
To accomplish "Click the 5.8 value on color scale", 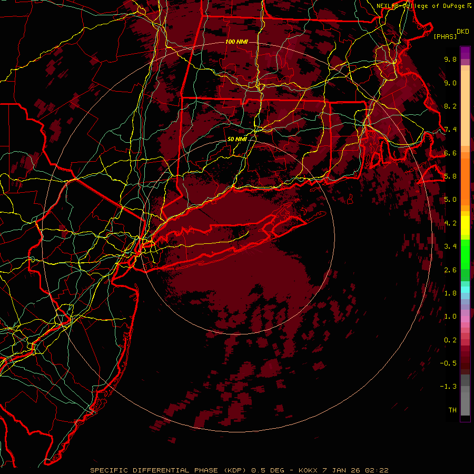I will pos(450,176).
